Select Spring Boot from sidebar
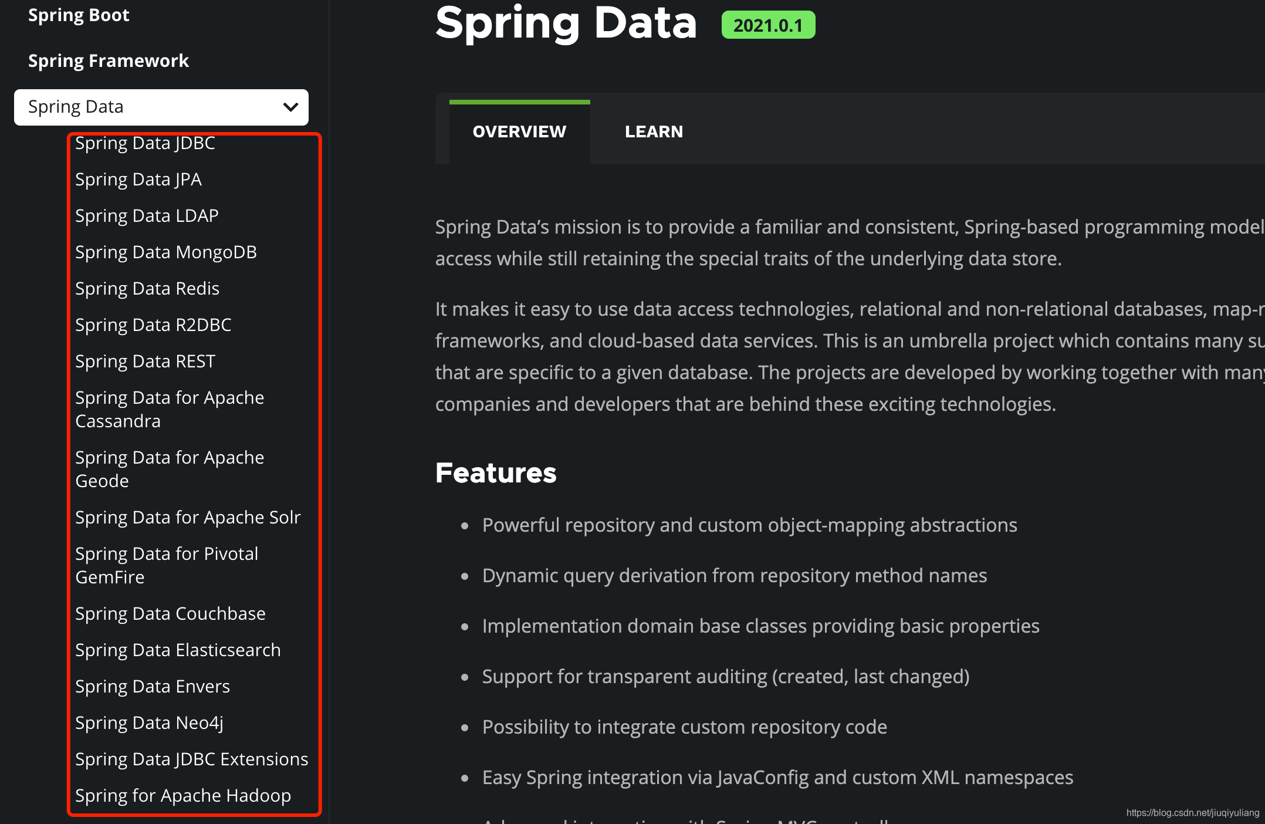Screen dimensions: 1265x824 (80, 13)
